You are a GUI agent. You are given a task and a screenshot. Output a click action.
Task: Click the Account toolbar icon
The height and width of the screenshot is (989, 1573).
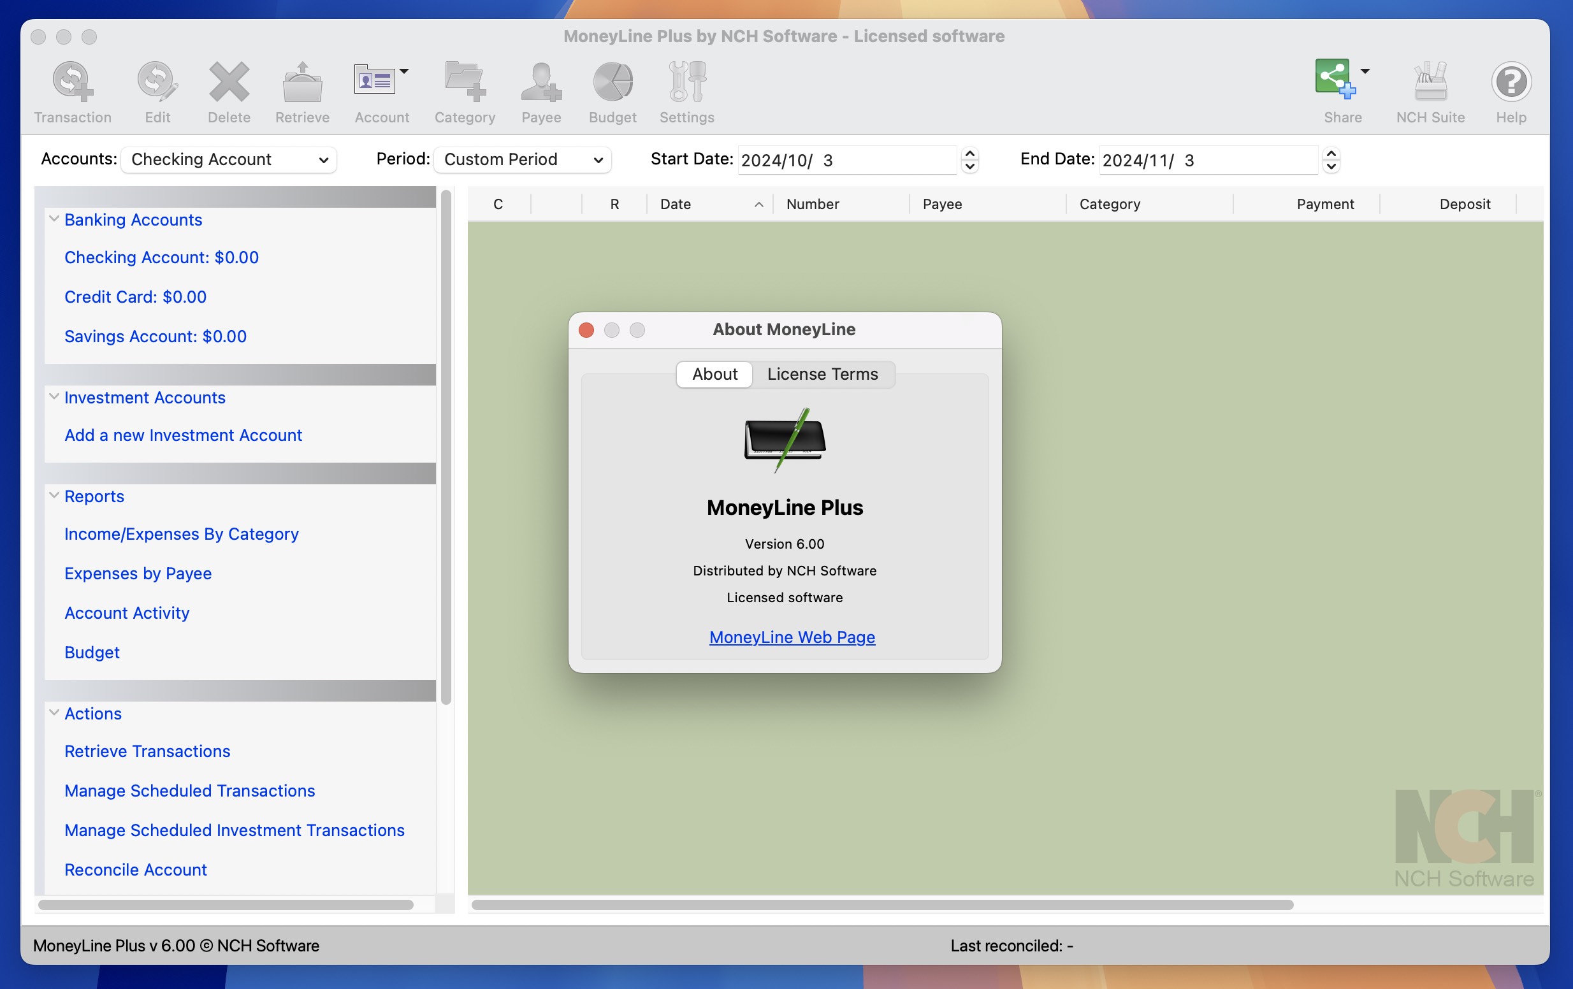374,80
